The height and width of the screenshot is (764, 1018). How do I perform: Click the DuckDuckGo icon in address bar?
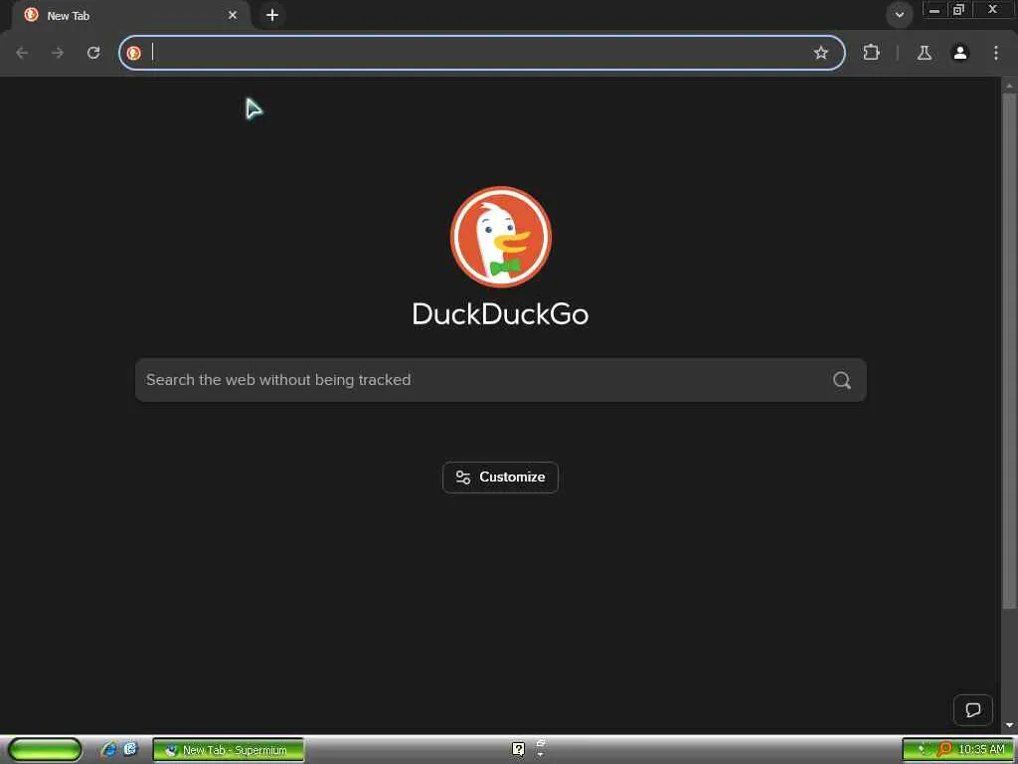[x=134, y=53]
